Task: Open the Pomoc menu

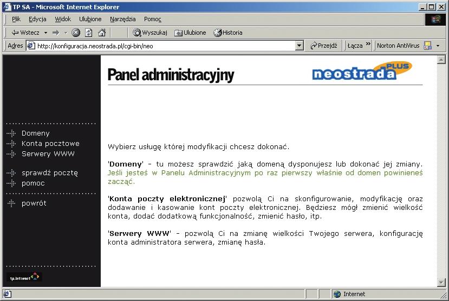Action: click(153, 19)
